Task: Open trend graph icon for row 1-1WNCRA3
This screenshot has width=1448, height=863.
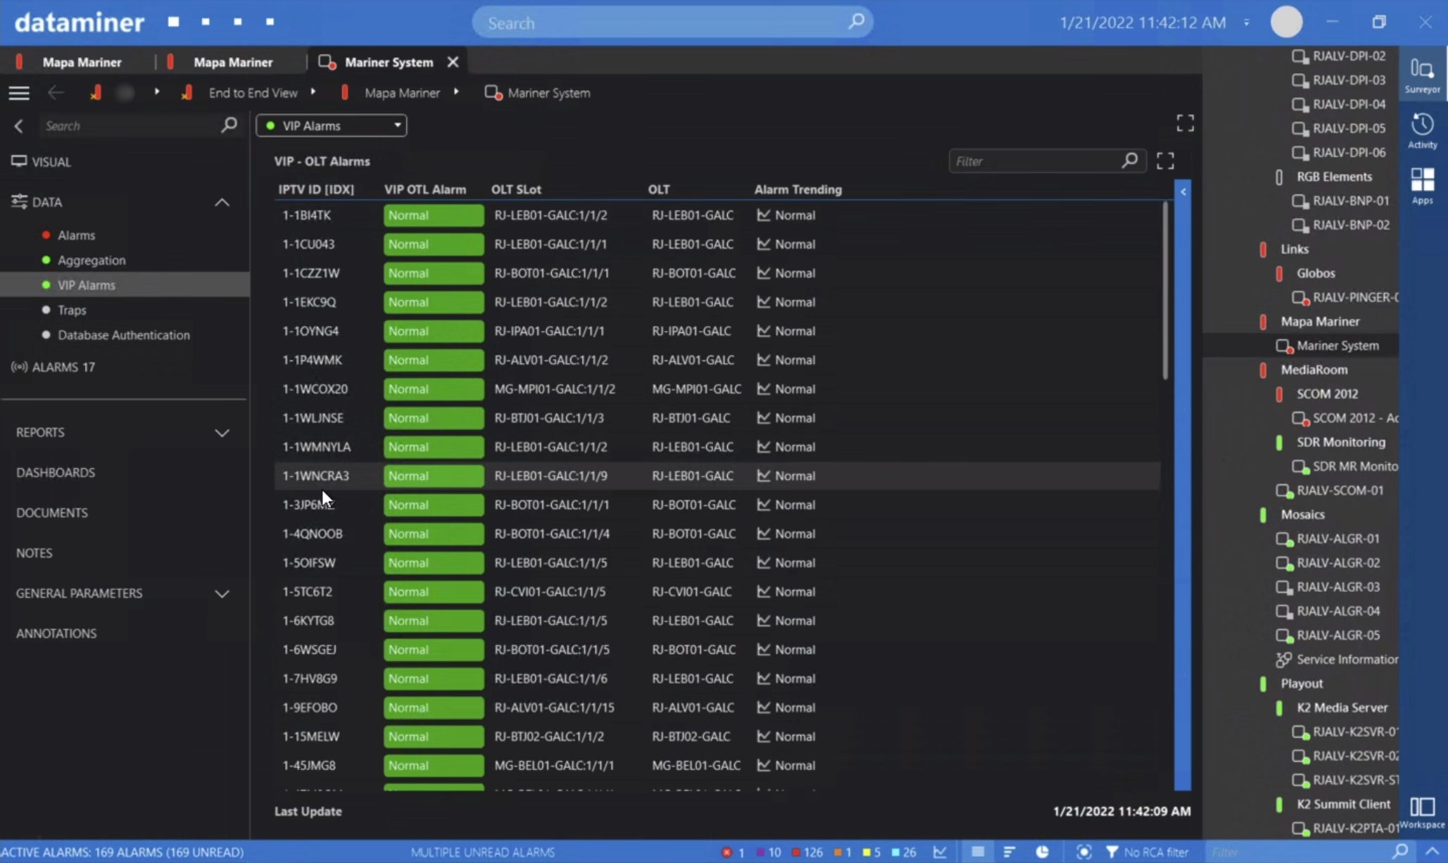Action: pos(763,476)
